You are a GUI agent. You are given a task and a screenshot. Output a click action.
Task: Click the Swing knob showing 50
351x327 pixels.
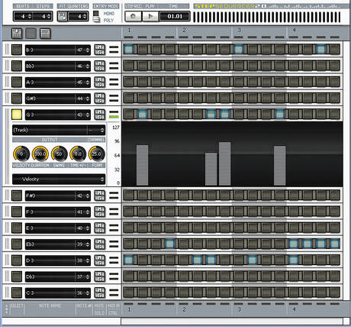(x=59, y=154)
